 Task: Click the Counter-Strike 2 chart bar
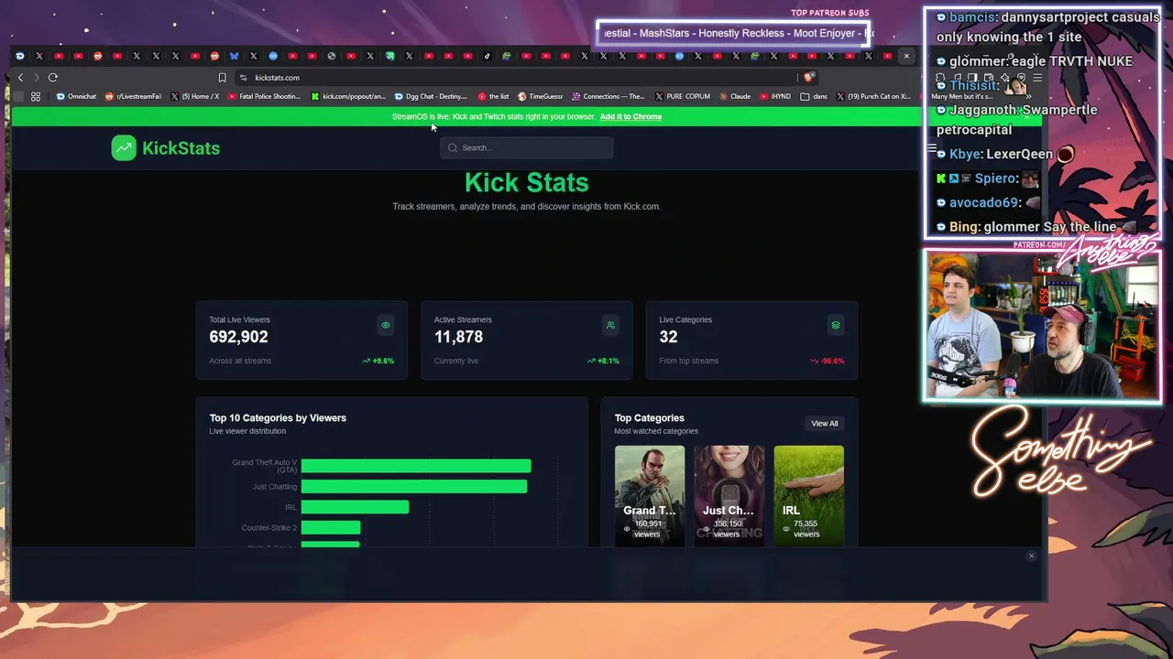(331, 528)
